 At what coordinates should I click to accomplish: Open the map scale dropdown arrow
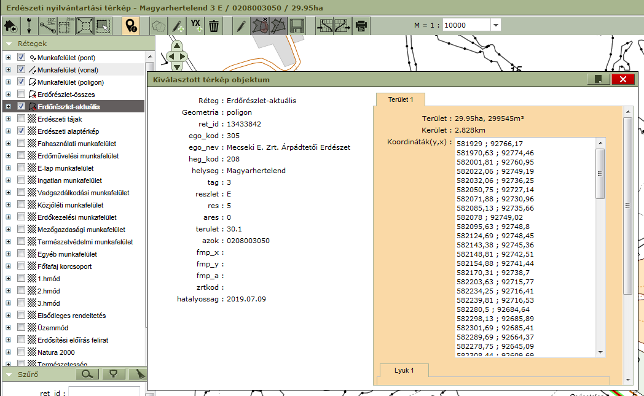(496, 25)
